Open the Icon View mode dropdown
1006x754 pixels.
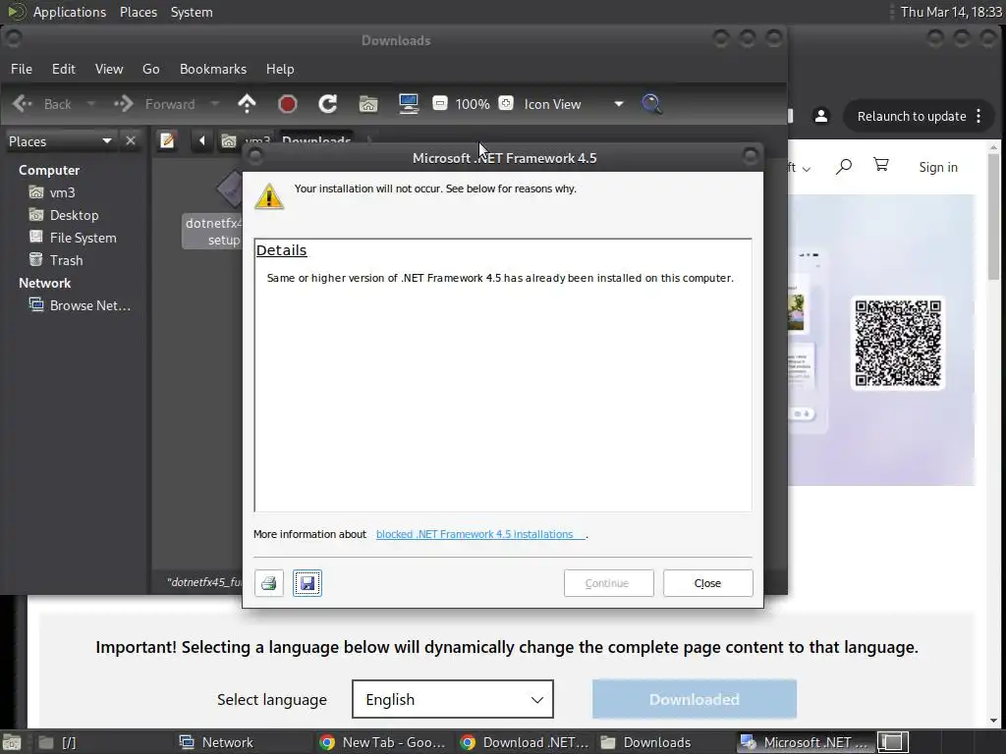(573, 104)
